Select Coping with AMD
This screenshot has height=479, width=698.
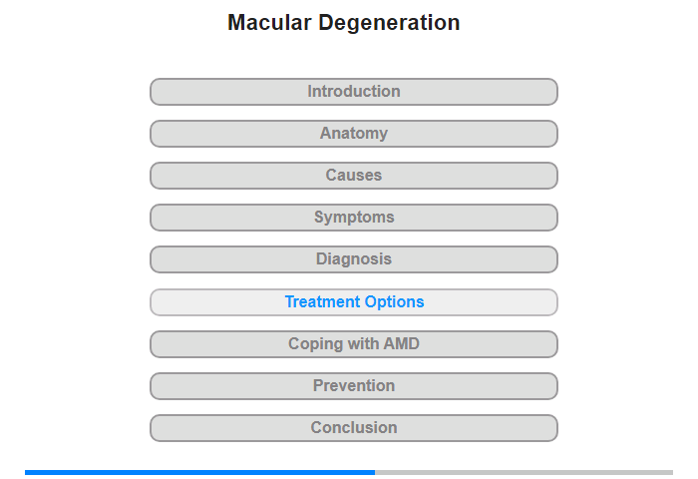(x=354, y=344)
